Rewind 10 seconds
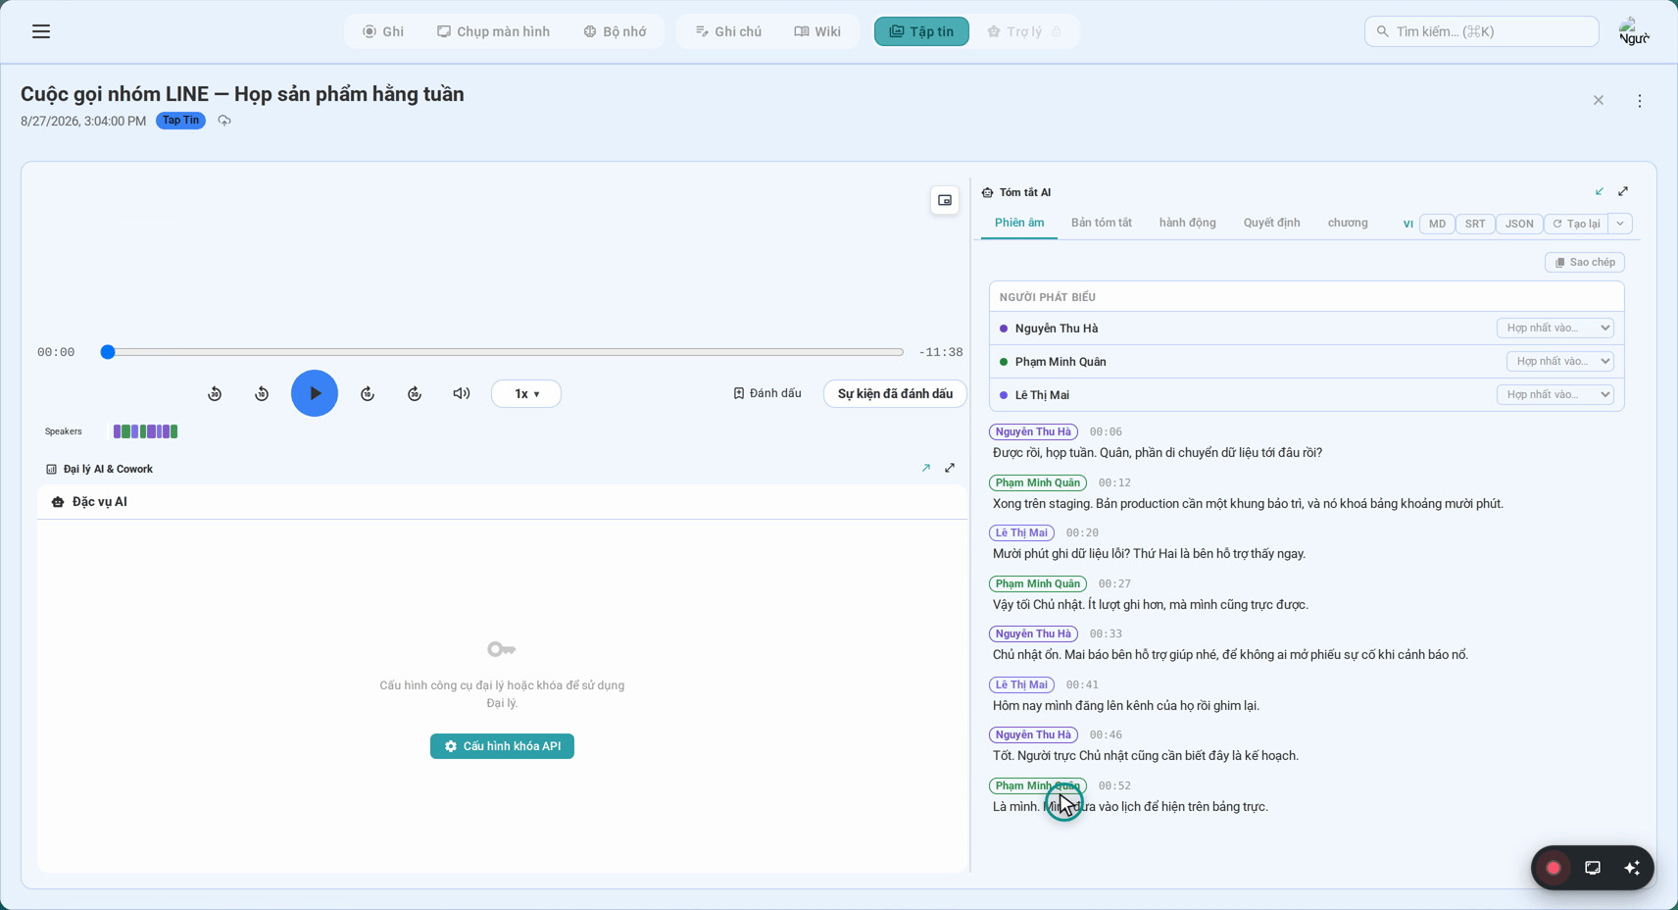Image resolution: width=1678 pixels, height=910 pixels. [262, 393]
